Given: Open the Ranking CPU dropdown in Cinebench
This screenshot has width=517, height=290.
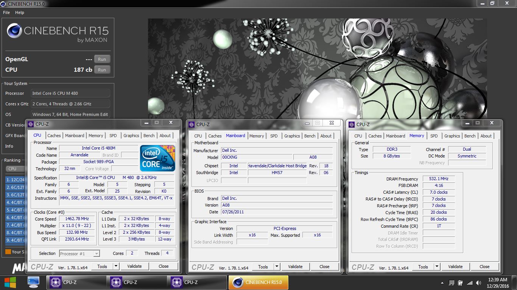Looking at the screenshot, I should [x=15, y=169].
